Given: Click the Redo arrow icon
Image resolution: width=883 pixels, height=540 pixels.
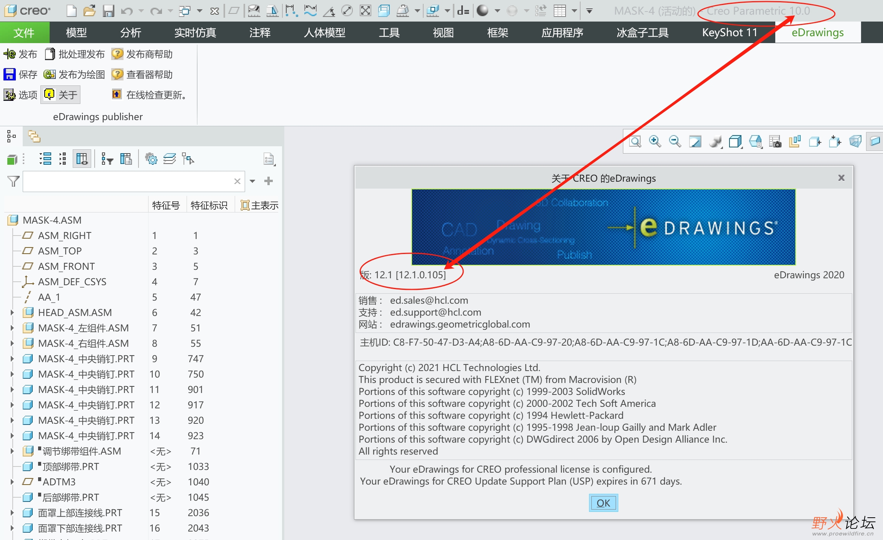Looking at the screenshot, I should point(156,11).
